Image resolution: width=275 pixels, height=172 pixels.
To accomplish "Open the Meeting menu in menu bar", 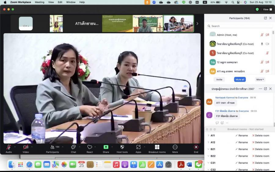I will [39, 2].
